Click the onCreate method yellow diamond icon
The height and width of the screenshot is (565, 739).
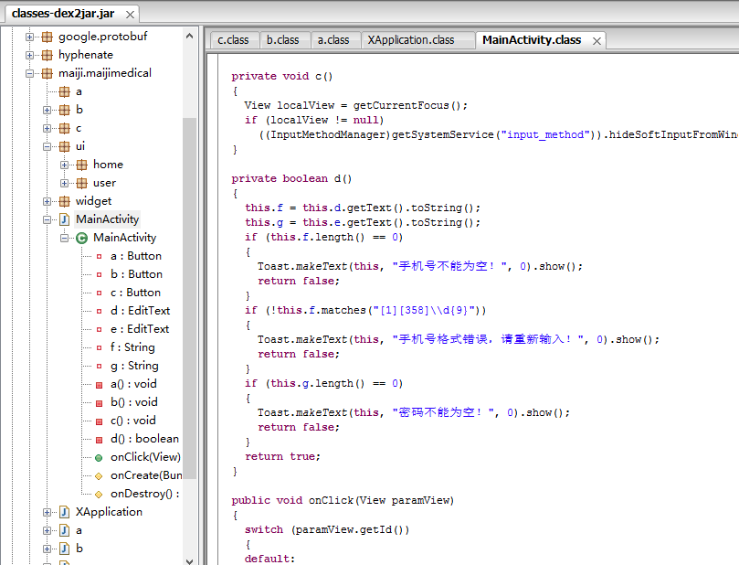click(x=99, y=475)
